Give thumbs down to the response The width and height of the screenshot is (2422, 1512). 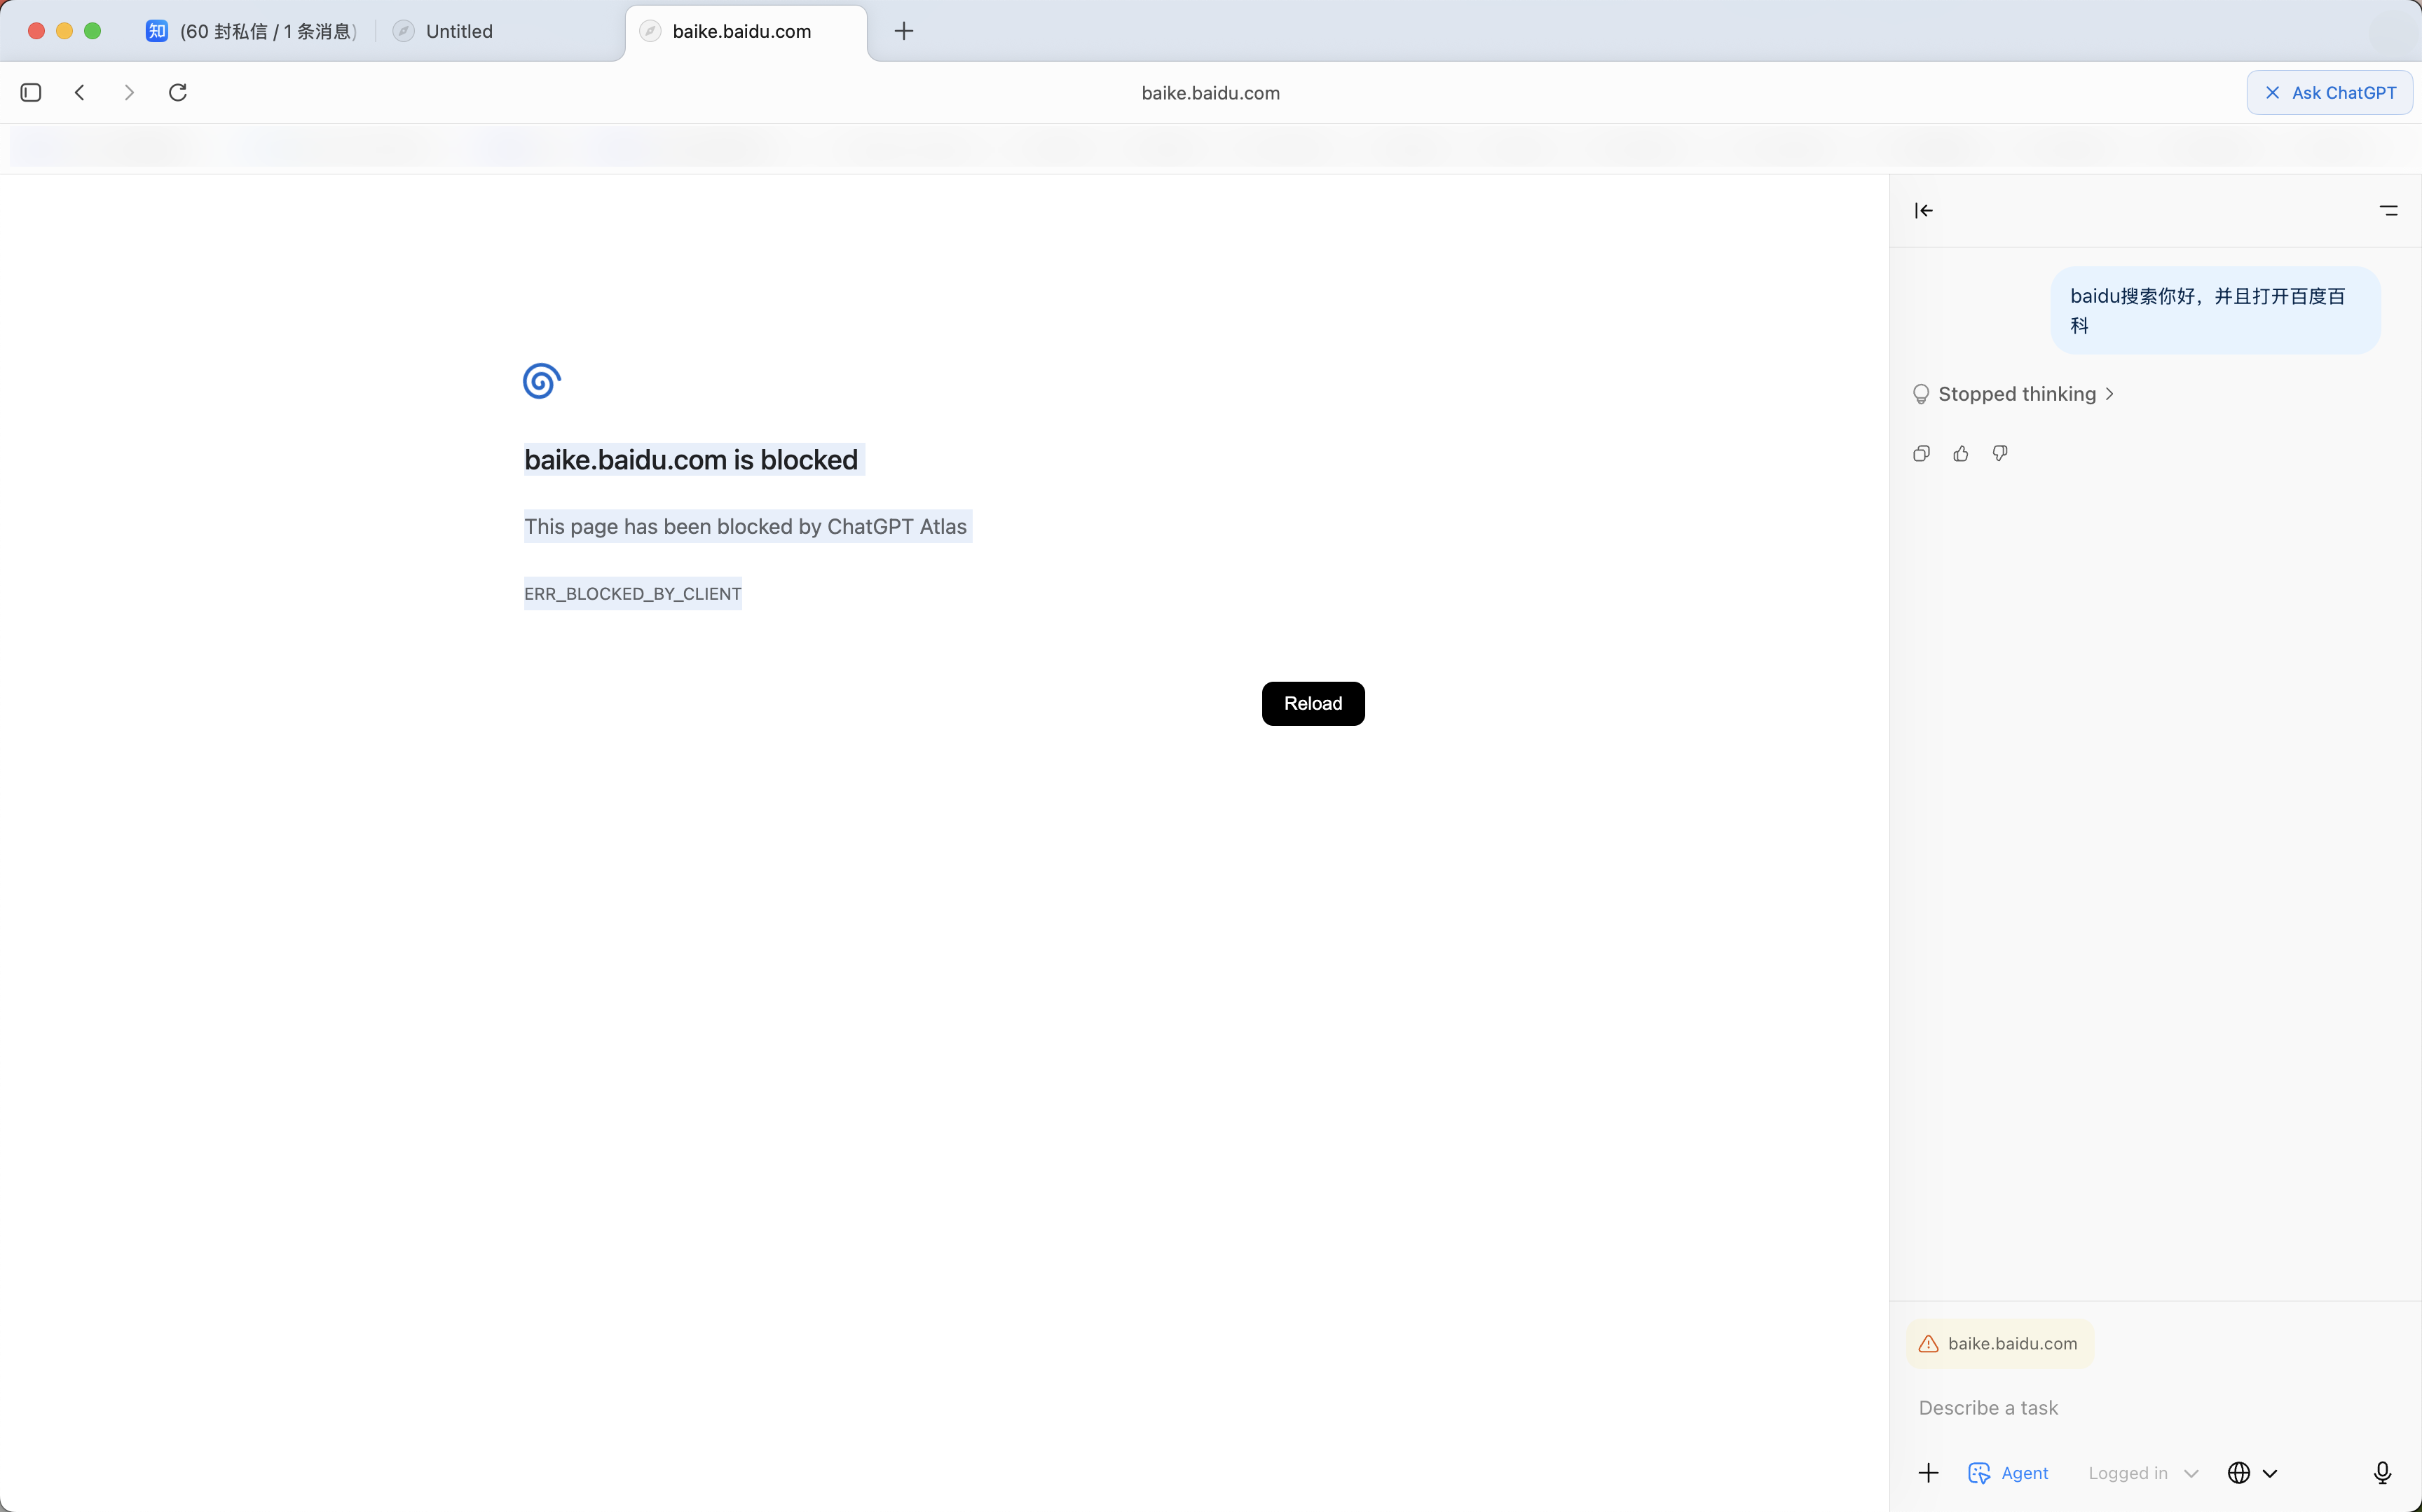(x=1999, y=454)
